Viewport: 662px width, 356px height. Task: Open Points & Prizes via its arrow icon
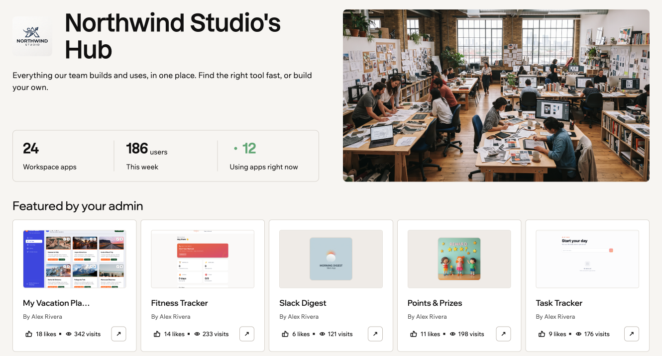click(503, 334)
